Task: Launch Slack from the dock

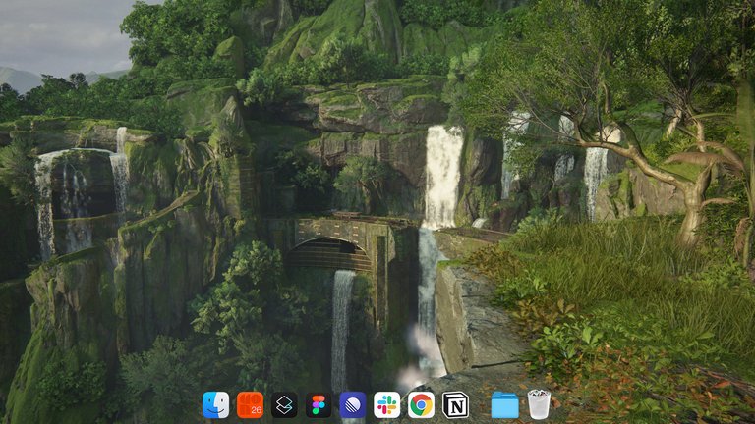Action: point(386,404)
